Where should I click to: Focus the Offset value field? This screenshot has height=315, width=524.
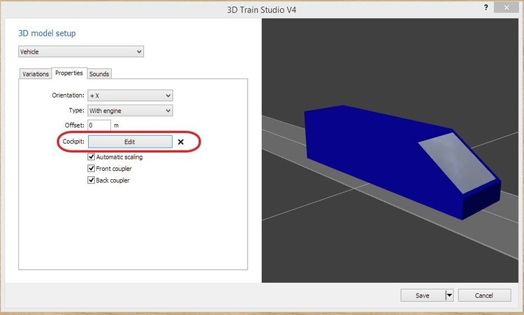click(99, 125)
